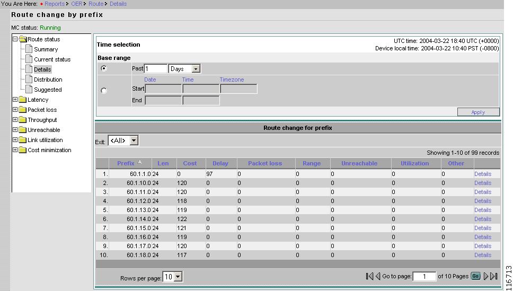Select the Past base range radio button
This screenshot has width=513, height=291.
tap(103, 68)
